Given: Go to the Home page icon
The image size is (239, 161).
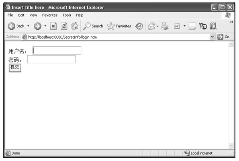Looking at the screenshot, I should (x=75, y=26).
